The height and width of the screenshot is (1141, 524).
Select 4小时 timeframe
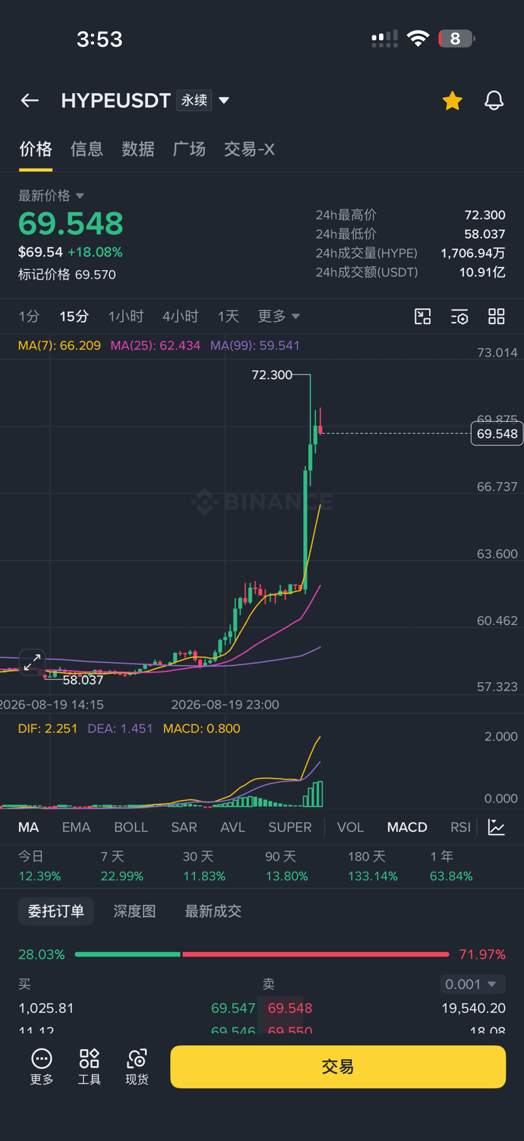(180, 316)
